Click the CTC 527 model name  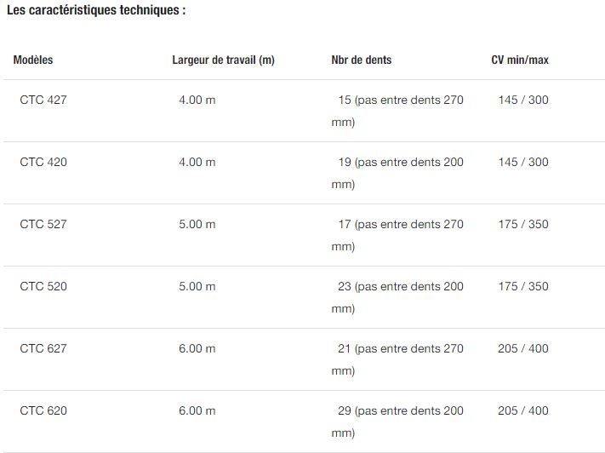[43, 225]
